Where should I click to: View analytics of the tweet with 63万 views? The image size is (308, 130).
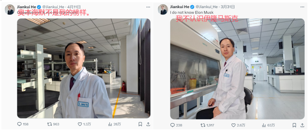coord(268,125)
